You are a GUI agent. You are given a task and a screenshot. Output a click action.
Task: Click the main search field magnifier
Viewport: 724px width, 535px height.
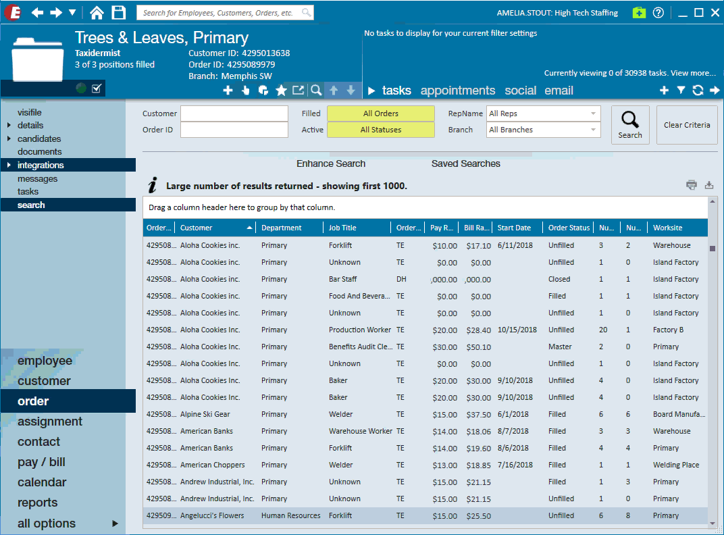point(306,12)
